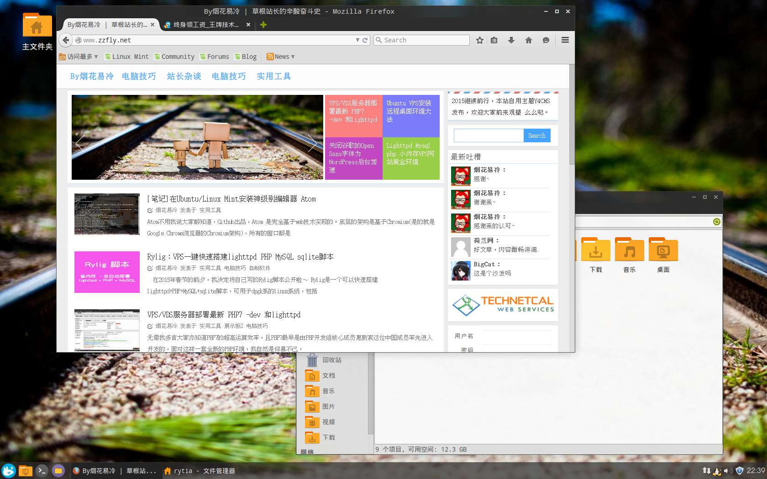The height and width of the screenshot is (479, 767).
Task: Open 站长杂谈 site menu item
Action: pos(184,76)
